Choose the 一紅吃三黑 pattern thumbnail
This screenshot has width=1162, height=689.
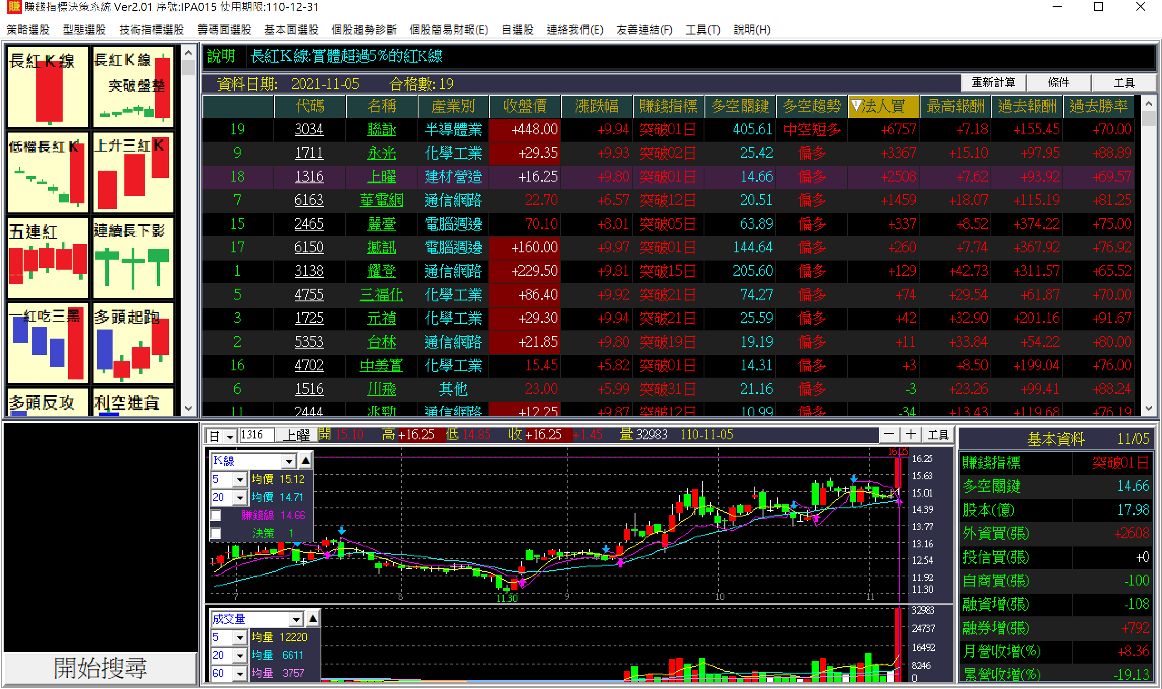47,344
